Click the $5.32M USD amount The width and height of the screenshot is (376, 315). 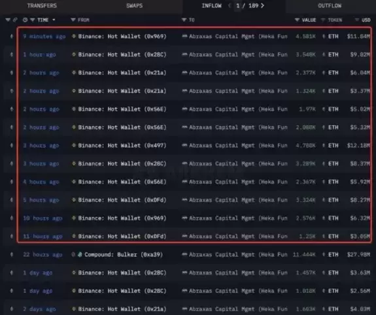click(360, 127)
